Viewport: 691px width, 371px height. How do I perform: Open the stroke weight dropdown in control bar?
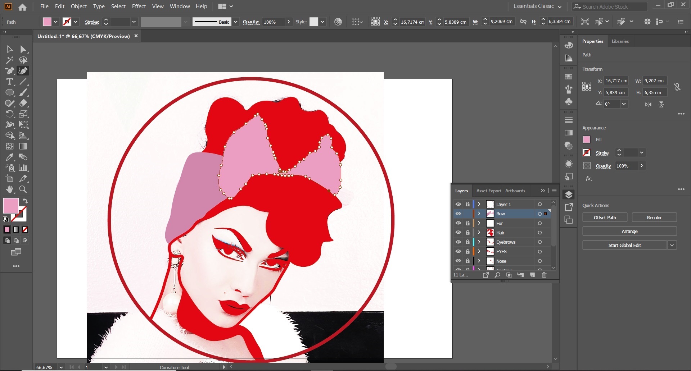pos(134,22)
